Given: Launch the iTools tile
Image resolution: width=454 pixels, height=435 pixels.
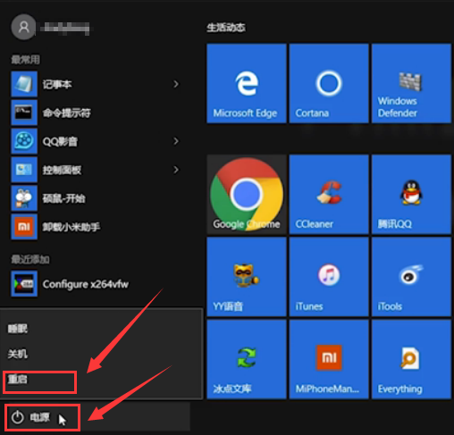Looking at the screenshot, I should pos(411,277).
